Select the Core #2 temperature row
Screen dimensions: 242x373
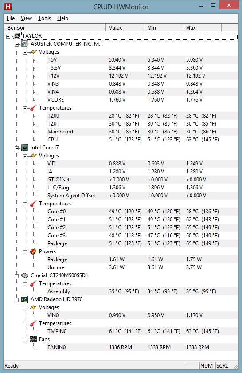pos(142,228)
